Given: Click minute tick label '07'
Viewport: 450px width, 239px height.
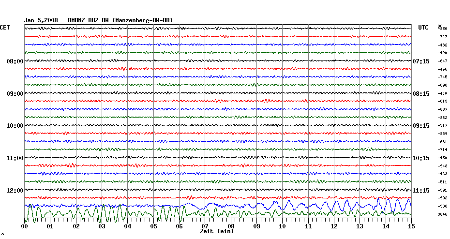Looking at the screenshot, I should pos(205,226).
